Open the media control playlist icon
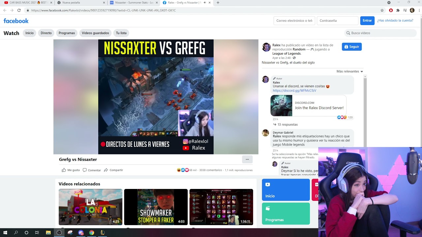Screen dimensions: 422x237 [x=405, y=10]
